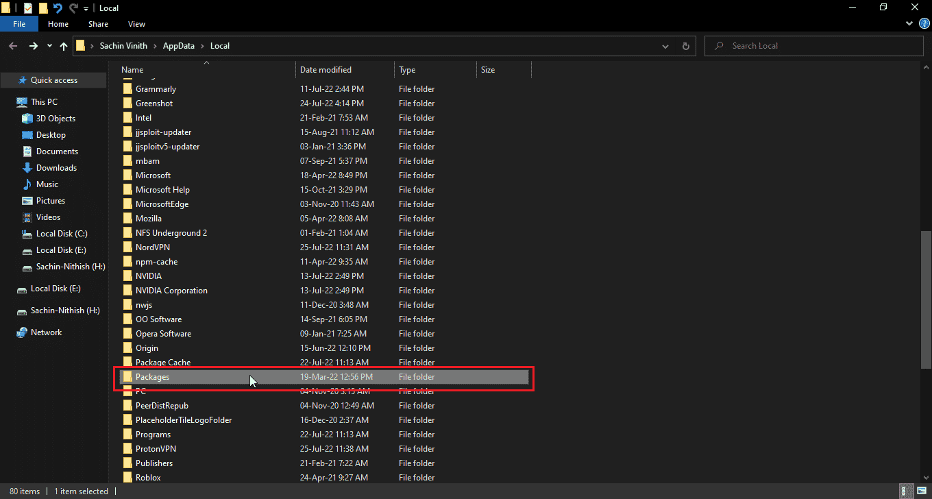The image size is (932, 499).
Task: Select the Greenshot folder icon
Action: [x=127, y=104]
